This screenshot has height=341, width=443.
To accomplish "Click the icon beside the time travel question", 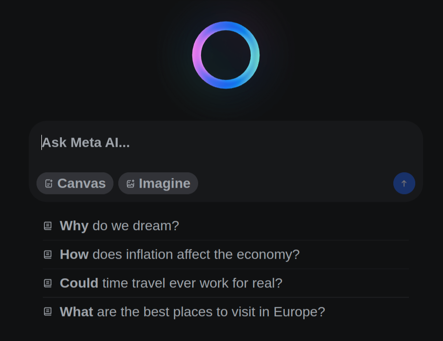I will (48, 283).
